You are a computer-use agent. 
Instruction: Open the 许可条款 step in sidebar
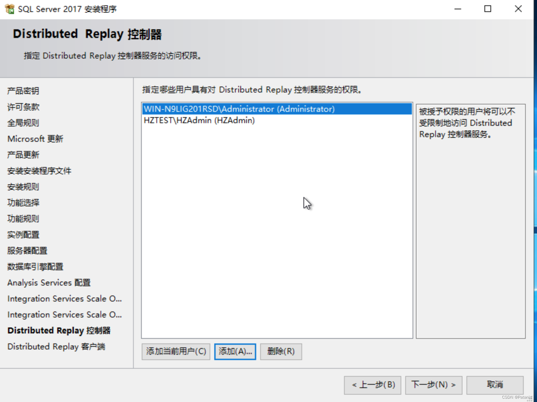(23, 107)
